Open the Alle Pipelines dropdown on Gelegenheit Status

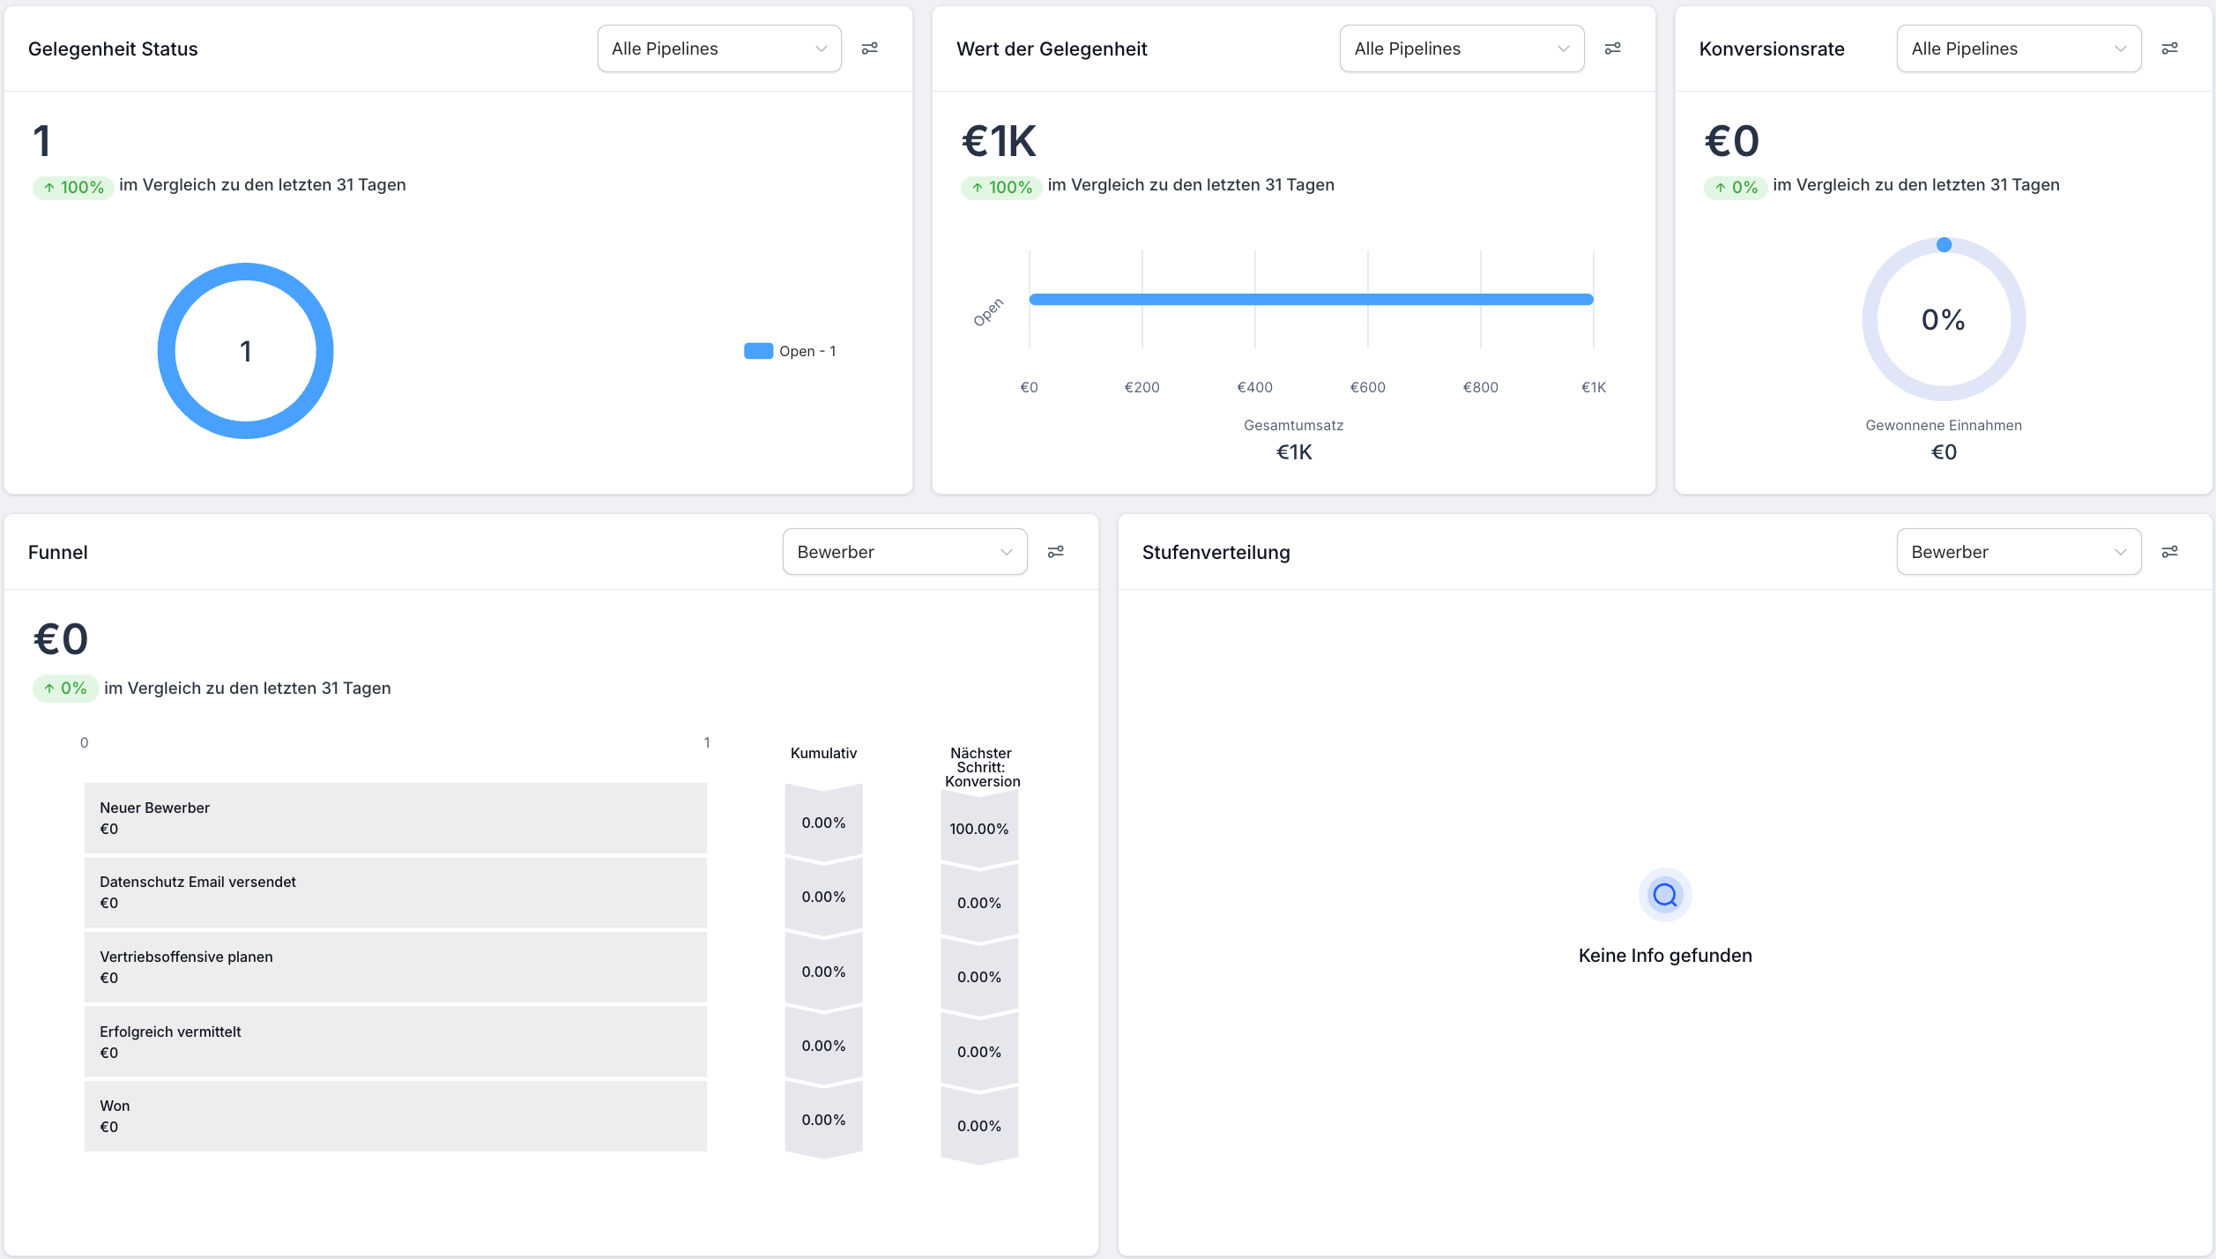tap(718, 48)
